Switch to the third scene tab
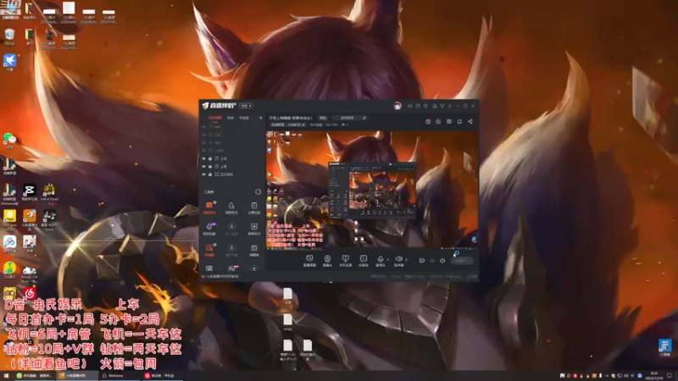 pyautogui.click(x=244, y=118)
